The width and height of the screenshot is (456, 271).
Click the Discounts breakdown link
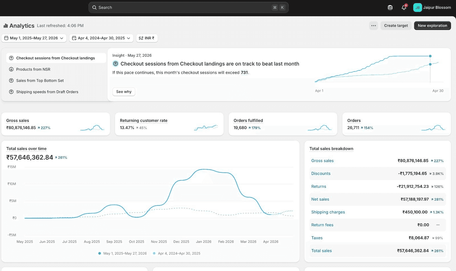321,174
